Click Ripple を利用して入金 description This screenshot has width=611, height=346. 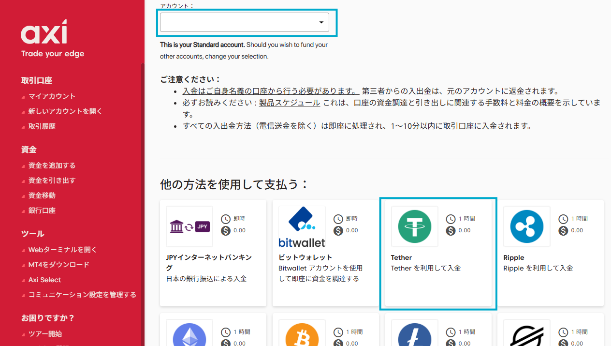tap(538, 268)
